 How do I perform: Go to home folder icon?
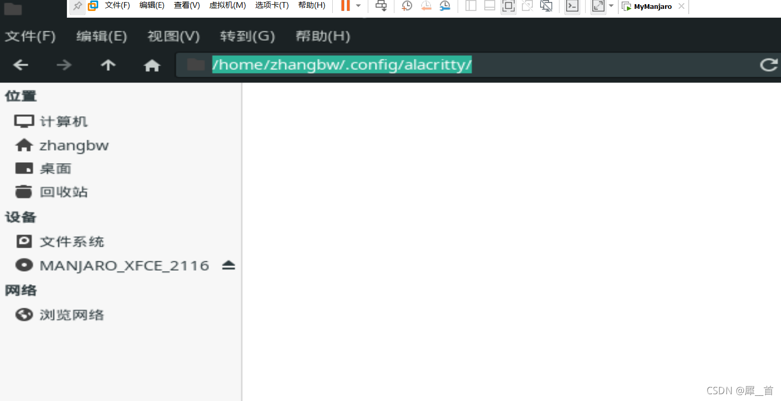[152, 65]
